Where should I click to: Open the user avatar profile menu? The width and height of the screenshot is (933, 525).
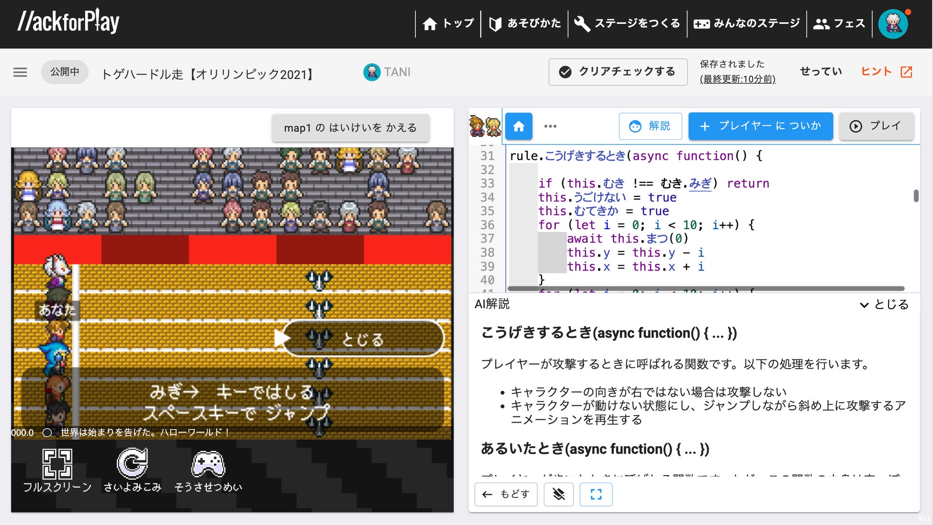pyautogui.click(x=893, y=23)
